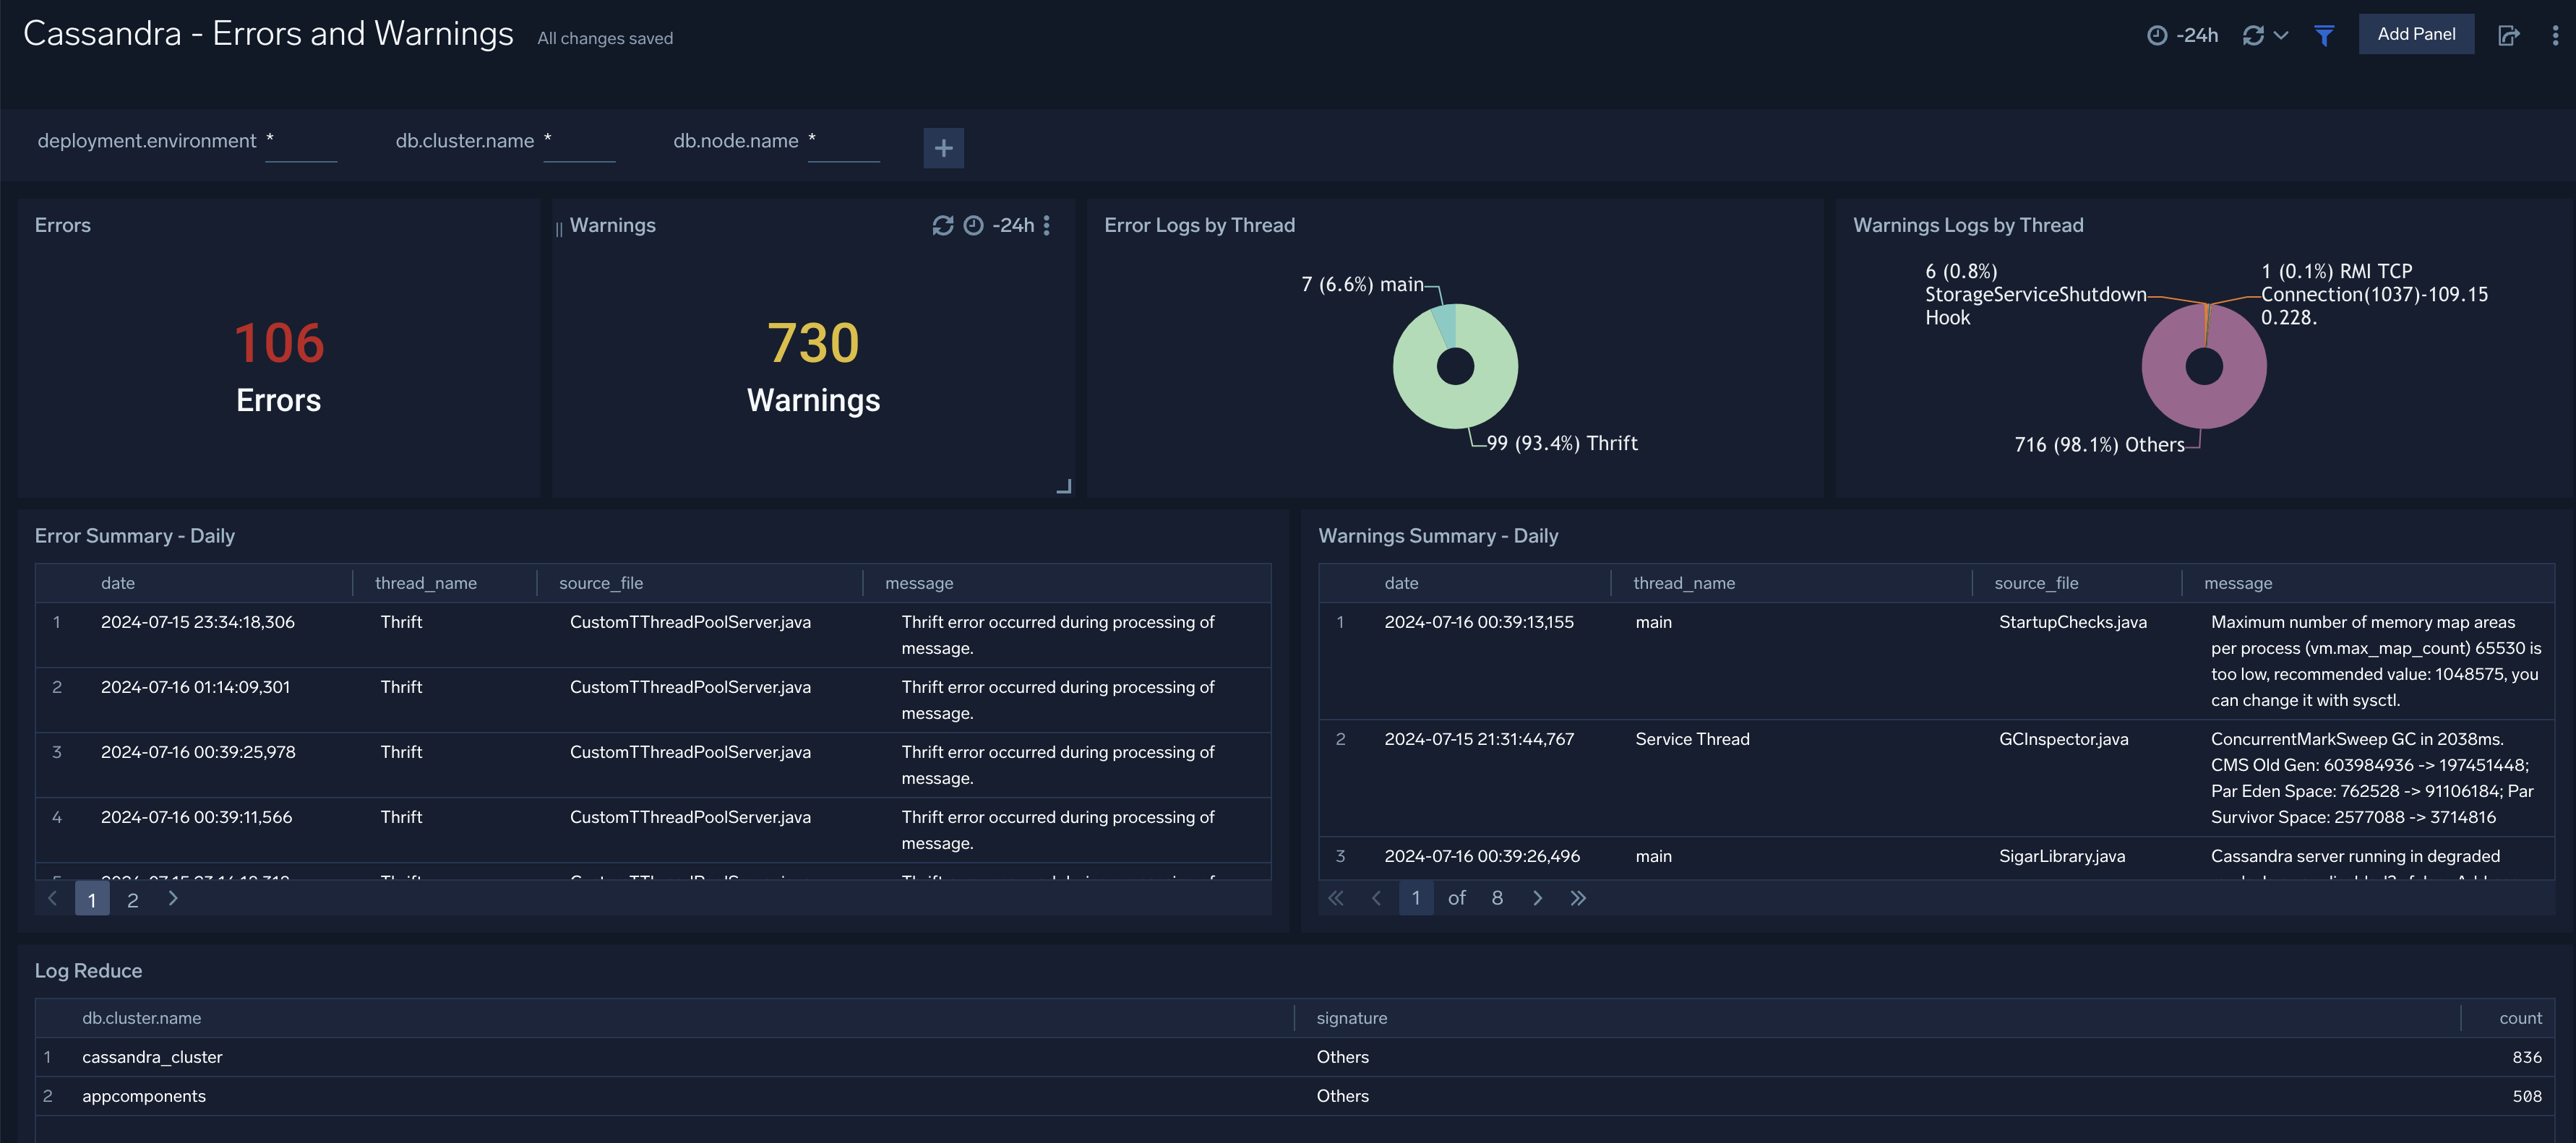The height and width of the screenshot is (1143, 2576).
Task: Click the Error Logs by Thread panel title
Action: 1199,225
